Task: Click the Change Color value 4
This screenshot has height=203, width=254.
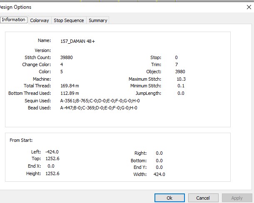Action: point(62,64)
